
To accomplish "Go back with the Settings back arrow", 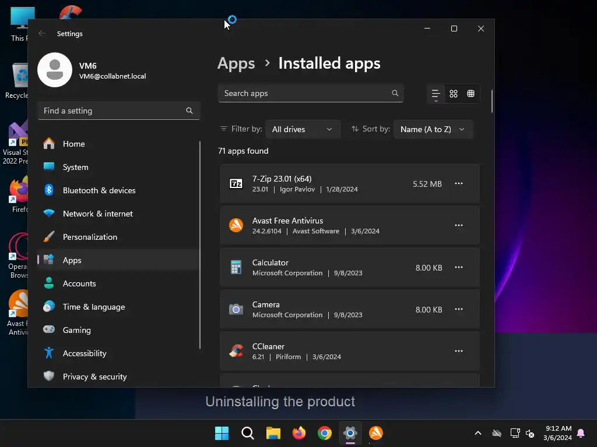I will coord(42,33).
